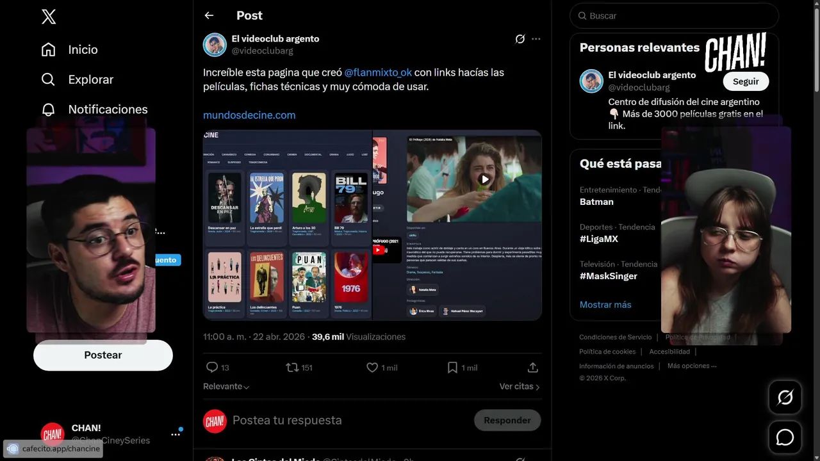Open Batman trending topic
Image resolution: width=820 pixels, height=461 pixels.
[596, 202]
